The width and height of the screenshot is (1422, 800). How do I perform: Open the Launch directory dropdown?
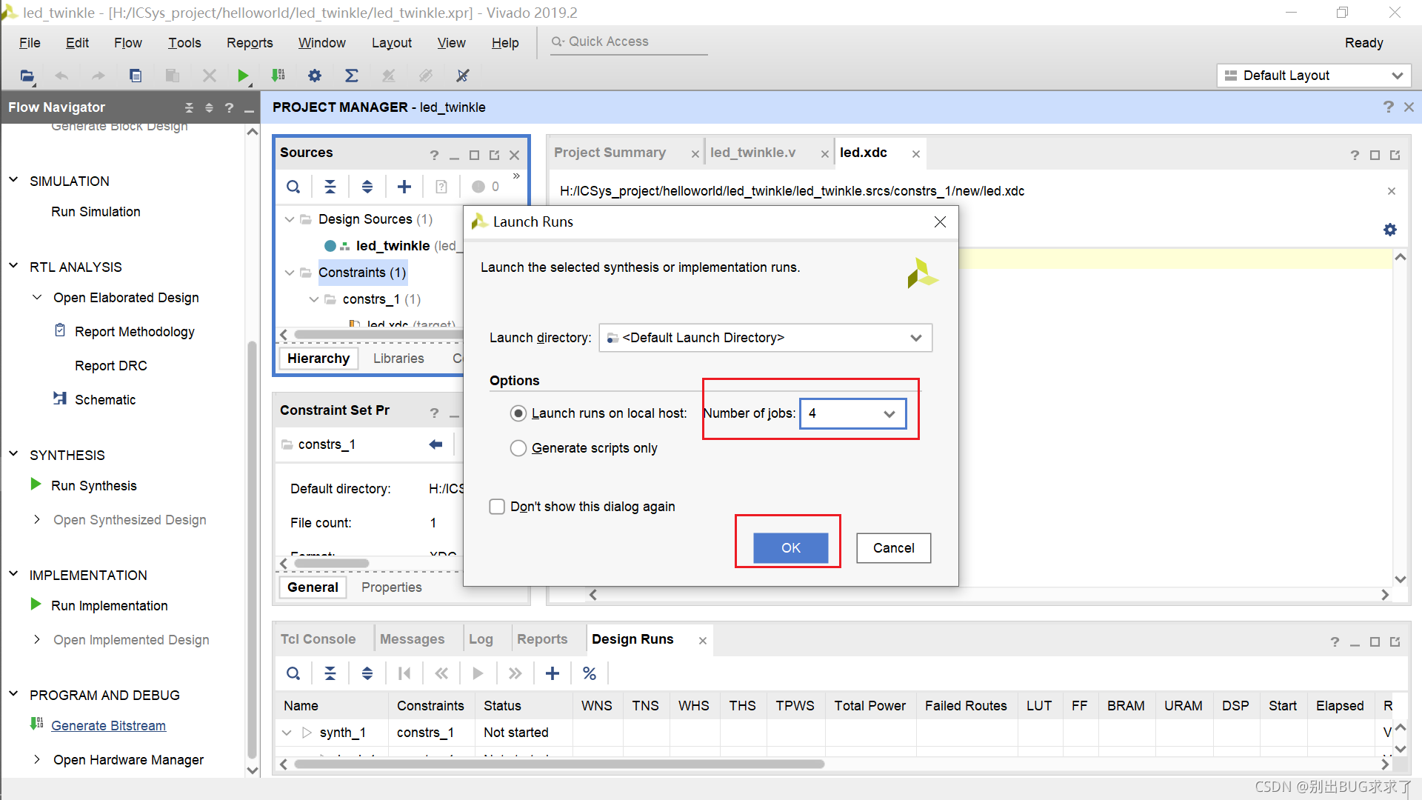coord(915,338)
